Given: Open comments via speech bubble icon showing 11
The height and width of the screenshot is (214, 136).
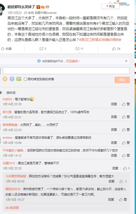Looking at the screenshot, I should (x=77, y=49).
